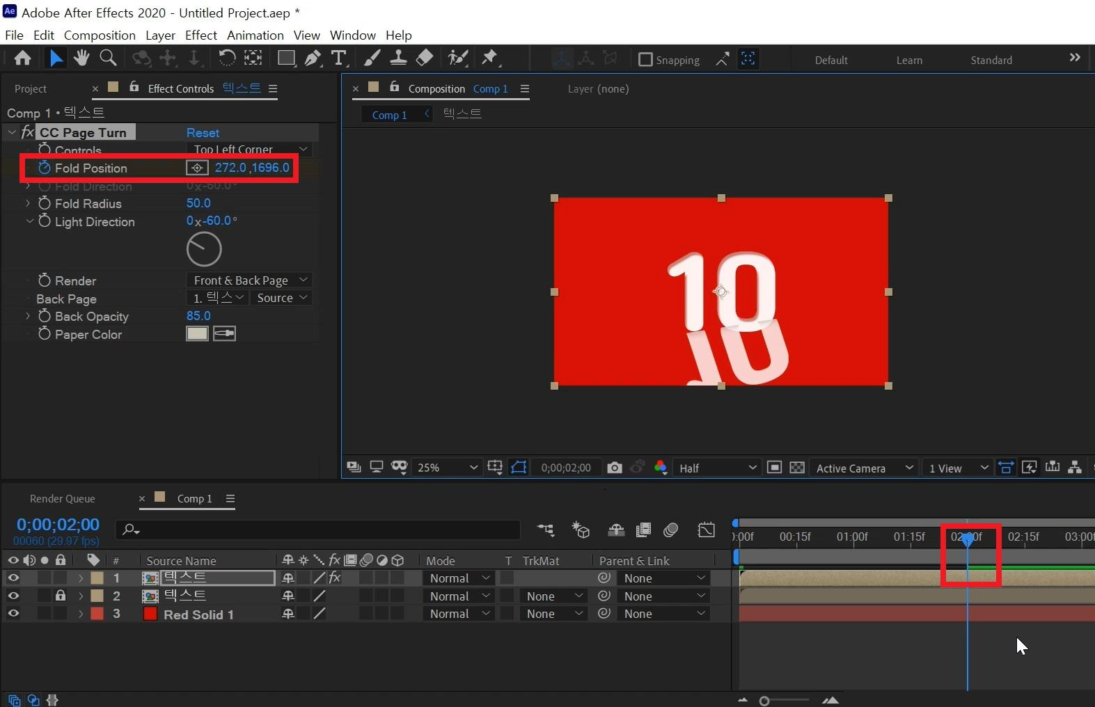Select the Pen tool
1095x707 pixels.
point(313,58)
